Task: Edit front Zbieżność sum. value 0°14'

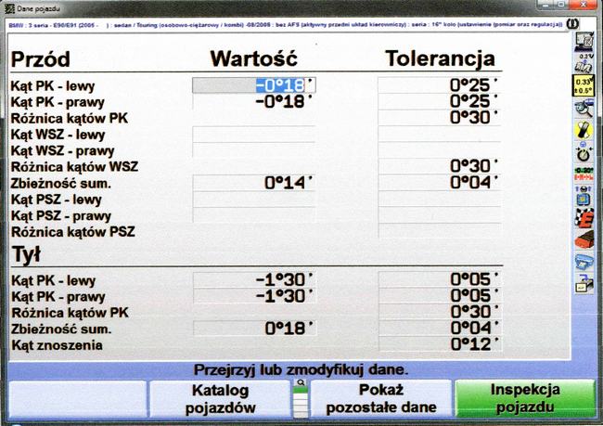Action: coord(253,183)
